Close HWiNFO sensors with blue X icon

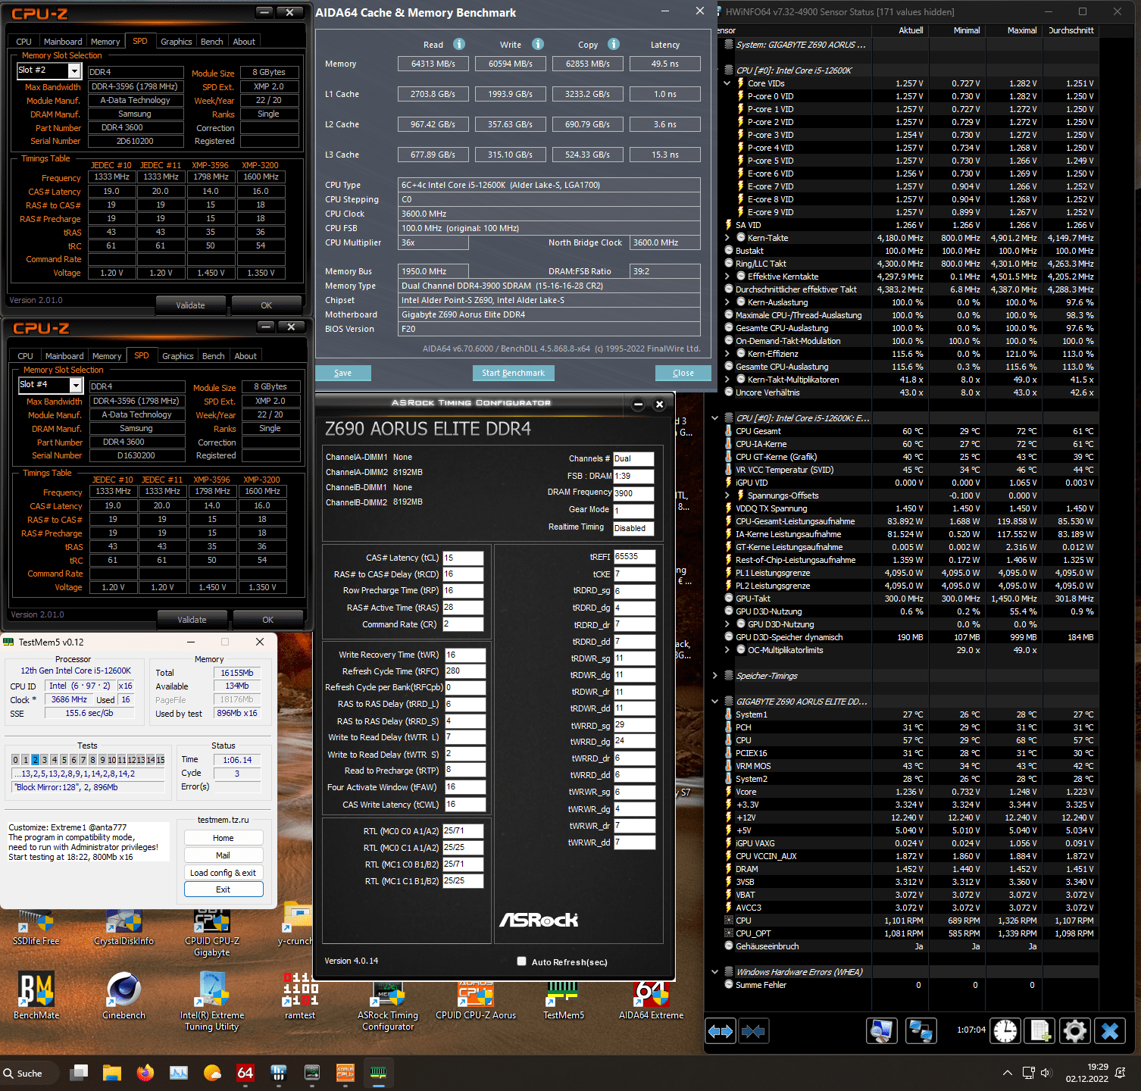(1110, 1031)
